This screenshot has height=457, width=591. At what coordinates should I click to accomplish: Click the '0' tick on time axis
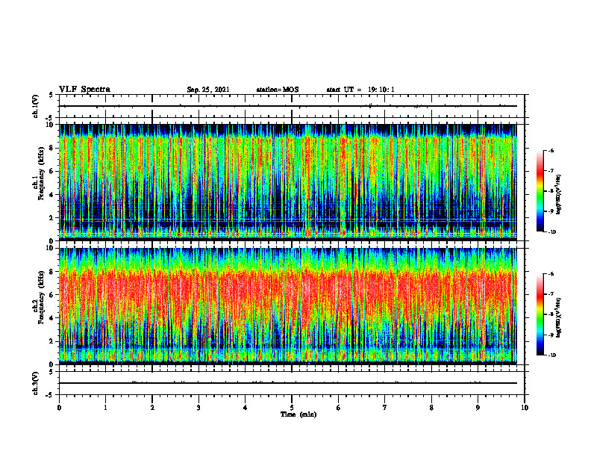[59, 408]
